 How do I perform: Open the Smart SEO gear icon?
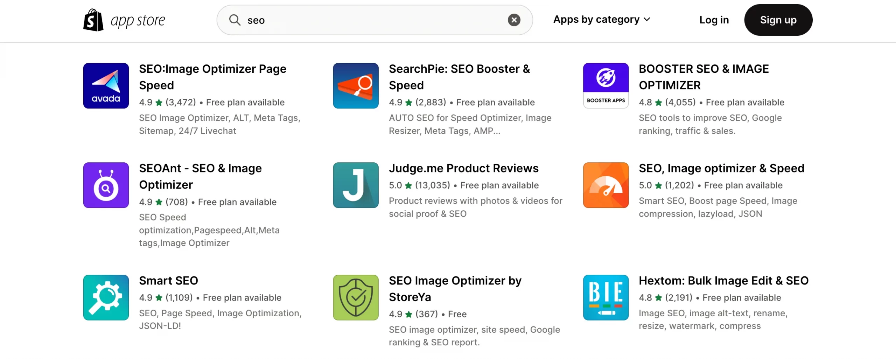point(106,297)
